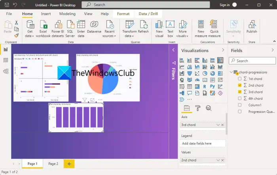
Task: Choose the map (globe) visualization icon
Action: [182, 80]
